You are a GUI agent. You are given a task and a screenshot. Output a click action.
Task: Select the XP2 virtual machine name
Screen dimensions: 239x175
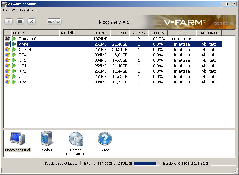[22, 82]
